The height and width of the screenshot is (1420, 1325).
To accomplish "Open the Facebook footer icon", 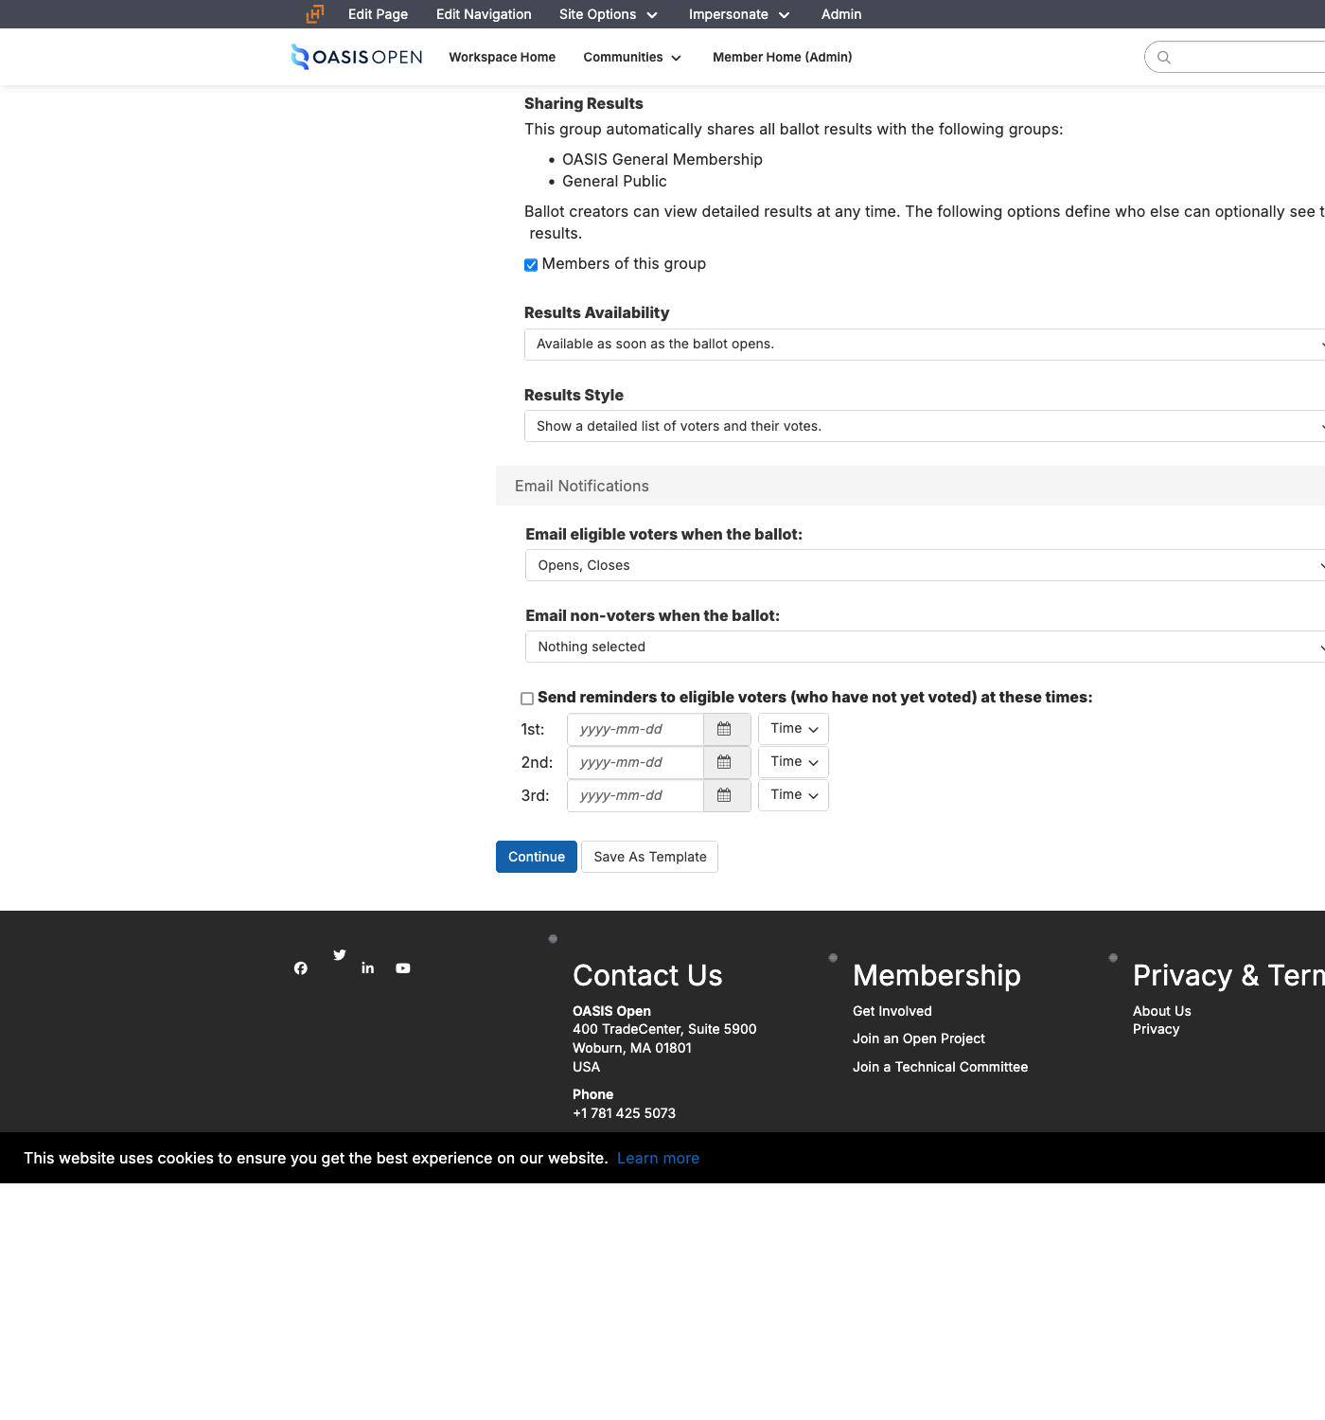I will (x=301, y=967).
